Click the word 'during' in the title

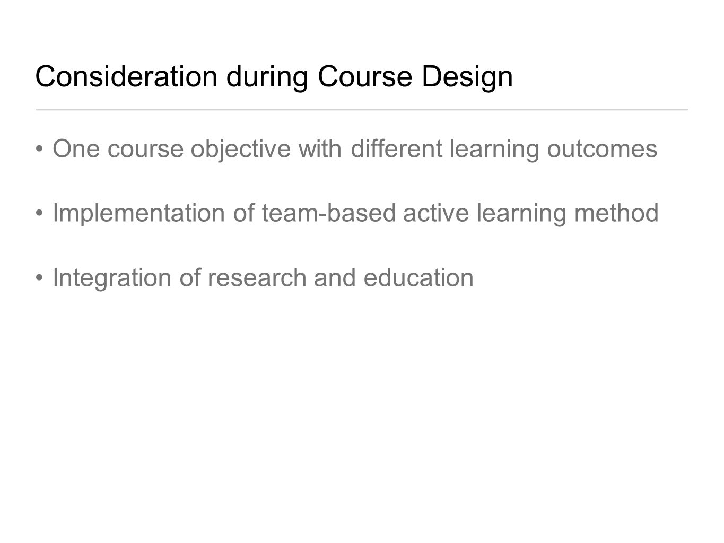(267, 78)
